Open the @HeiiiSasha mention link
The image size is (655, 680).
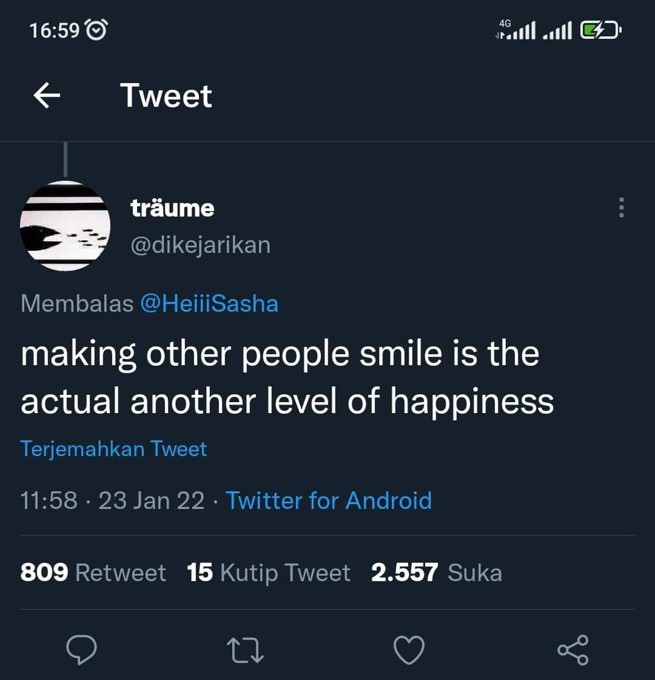pyautogui.click(x=209, y=303)
